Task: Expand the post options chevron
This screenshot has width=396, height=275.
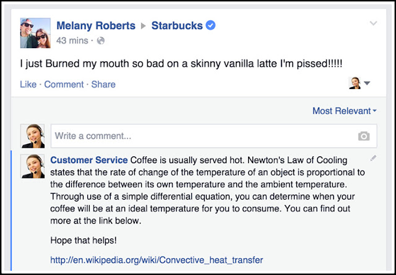Action: click(372, 23)
